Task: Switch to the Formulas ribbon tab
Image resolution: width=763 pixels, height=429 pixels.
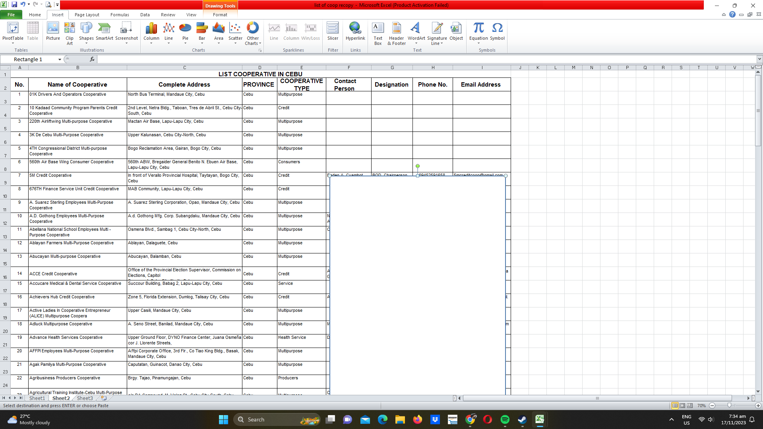Action: [120, 15]
